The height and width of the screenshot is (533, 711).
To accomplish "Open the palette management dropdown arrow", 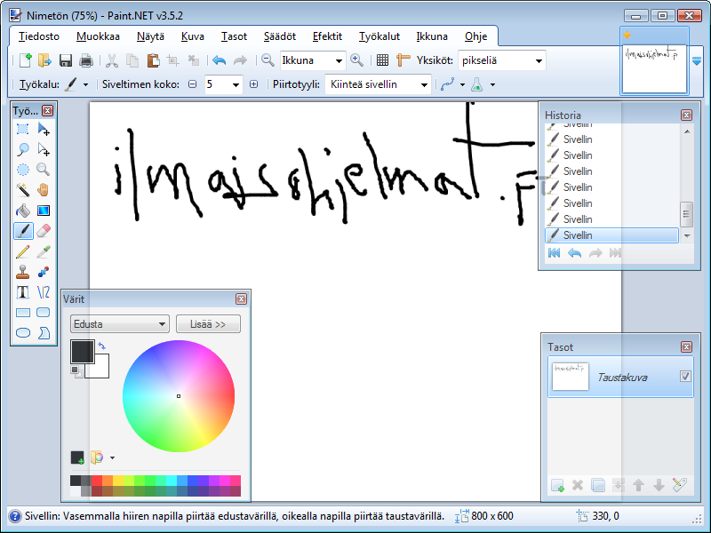I will coord(112,457).
